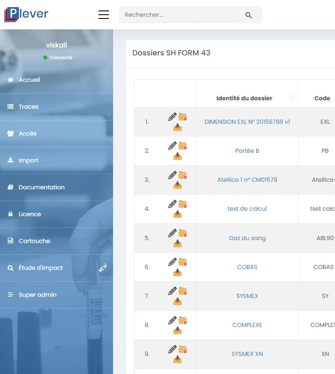
Task: Open Traces in the sidebar
Action: click(57, 107)
